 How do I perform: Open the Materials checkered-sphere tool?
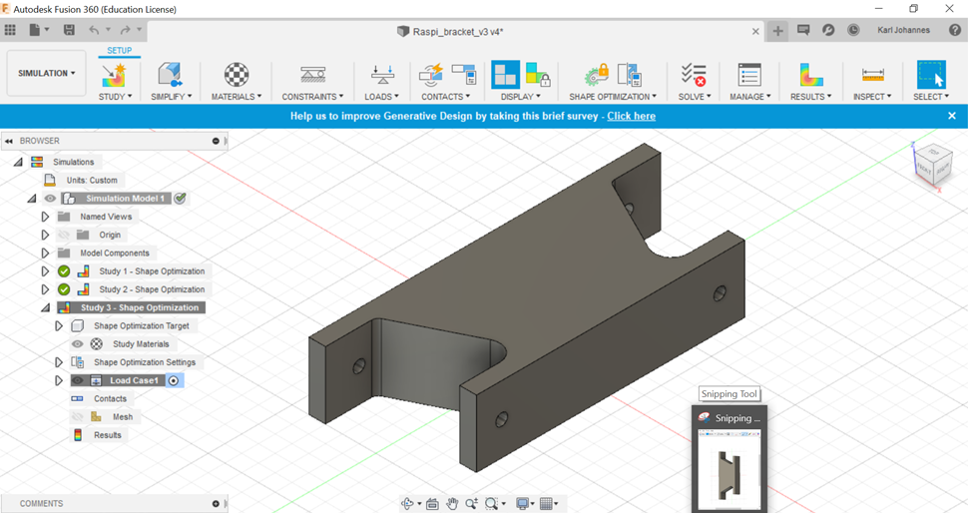coord(236,75)
